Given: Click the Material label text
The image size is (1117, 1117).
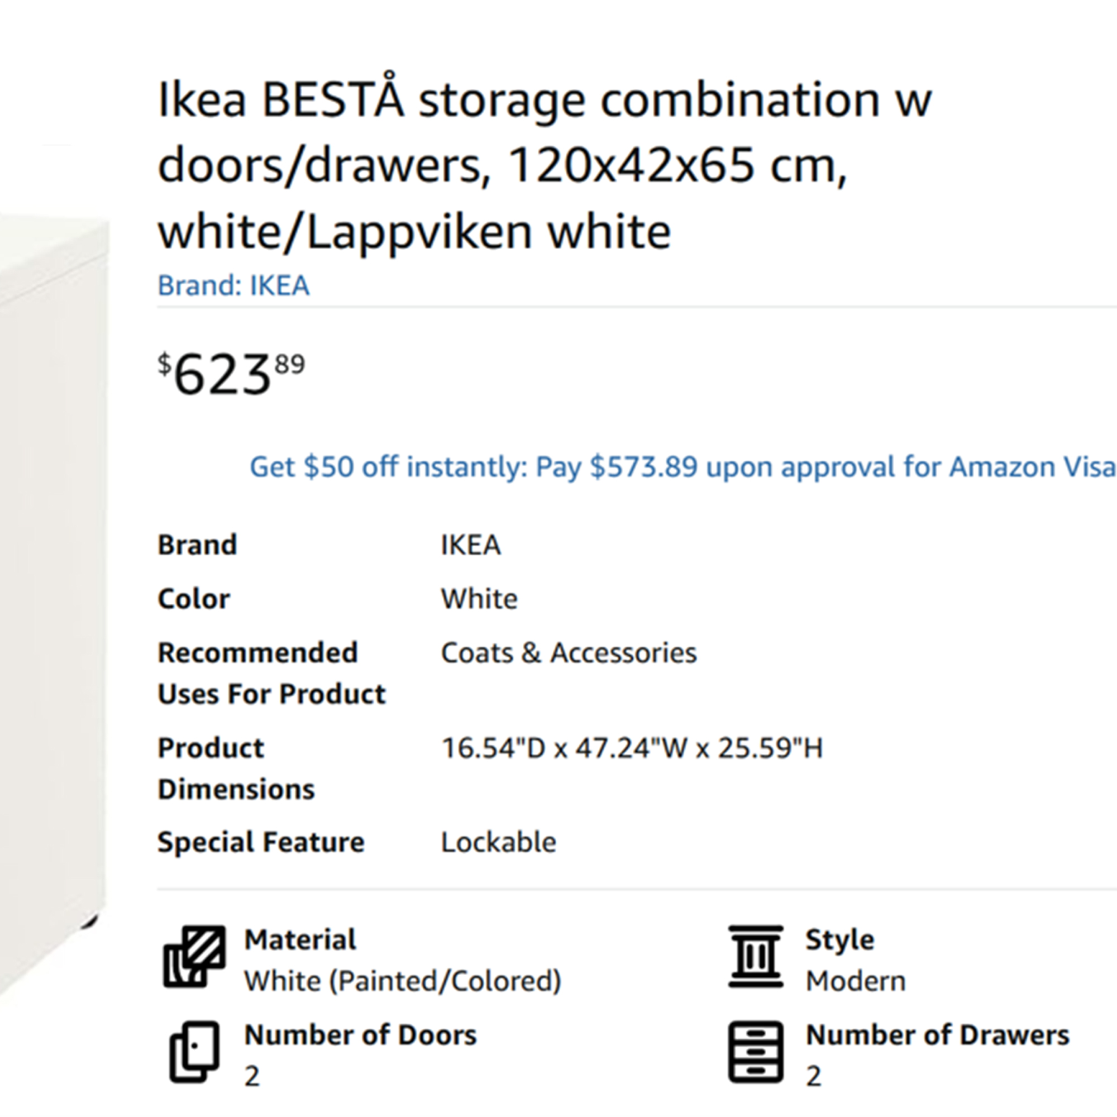Looking at the screenshot, I should 300,939.
